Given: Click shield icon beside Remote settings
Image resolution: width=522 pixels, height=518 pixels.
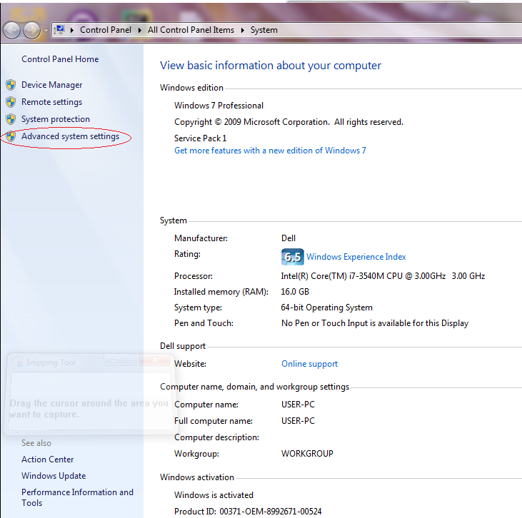Looking at the screenshot, I should (11, 102).
